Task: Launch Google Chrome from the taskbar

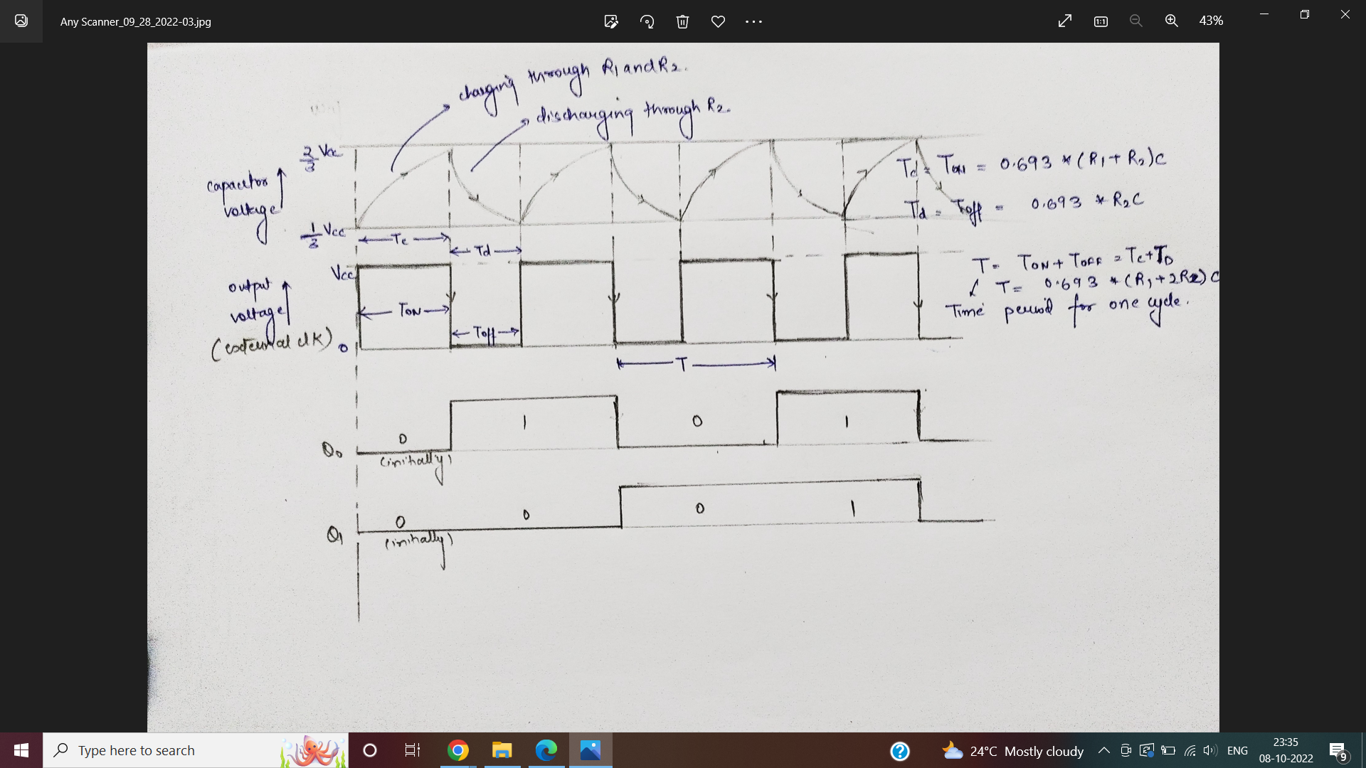Action: tap(457, 750)
